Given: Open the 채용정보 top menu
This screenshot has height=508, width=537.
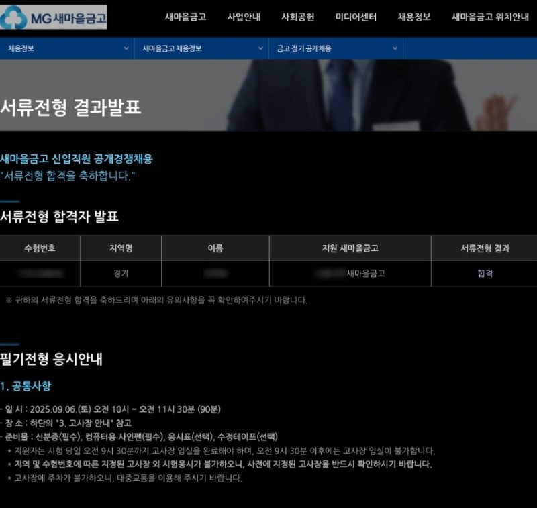Looking at the screenshot, I should [414, 17].
